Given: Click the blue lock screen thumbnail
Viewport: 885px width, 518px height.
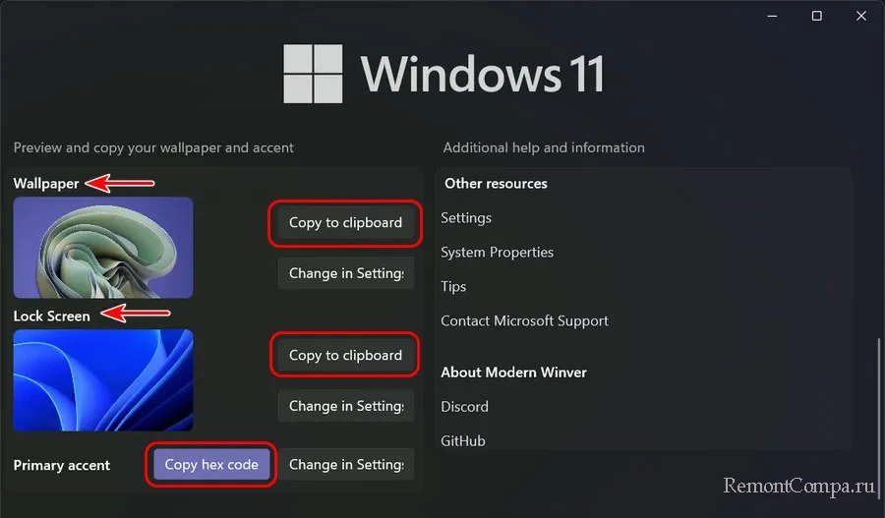Looking at the screenshot, I should pos(103,379).
